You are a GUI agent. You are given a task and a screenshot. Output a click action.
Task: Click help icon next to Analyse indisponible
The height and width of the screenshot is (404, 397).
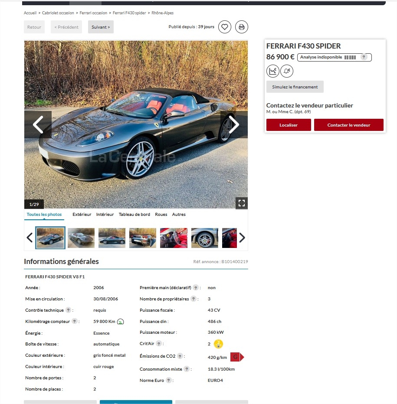tap(364, 57)
